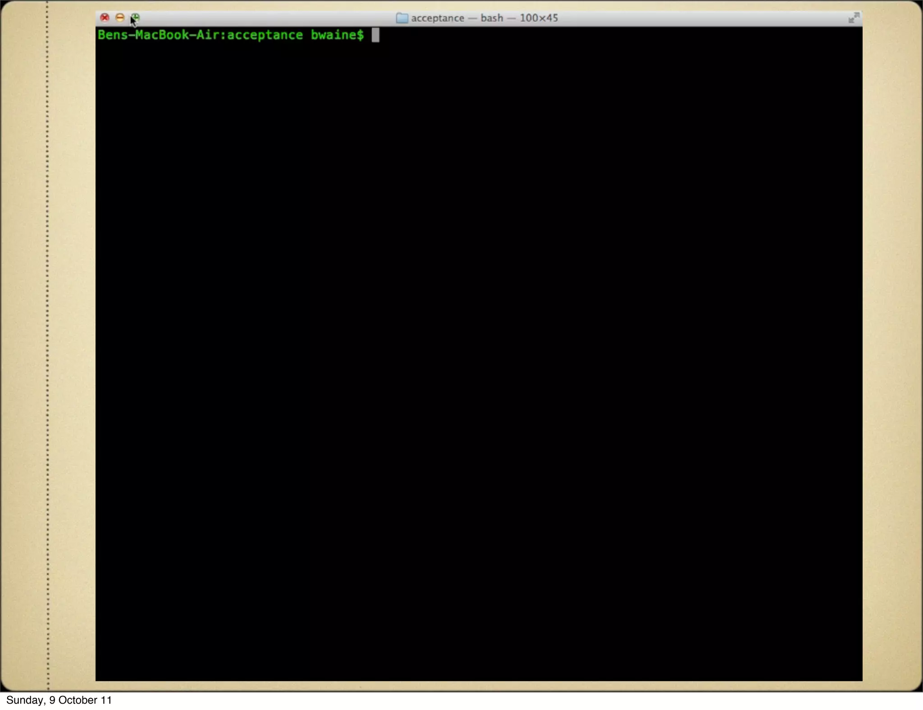Click bottom edge of black terminal window
This screenshot has width=923, height=710.
[x=479, y=679]
